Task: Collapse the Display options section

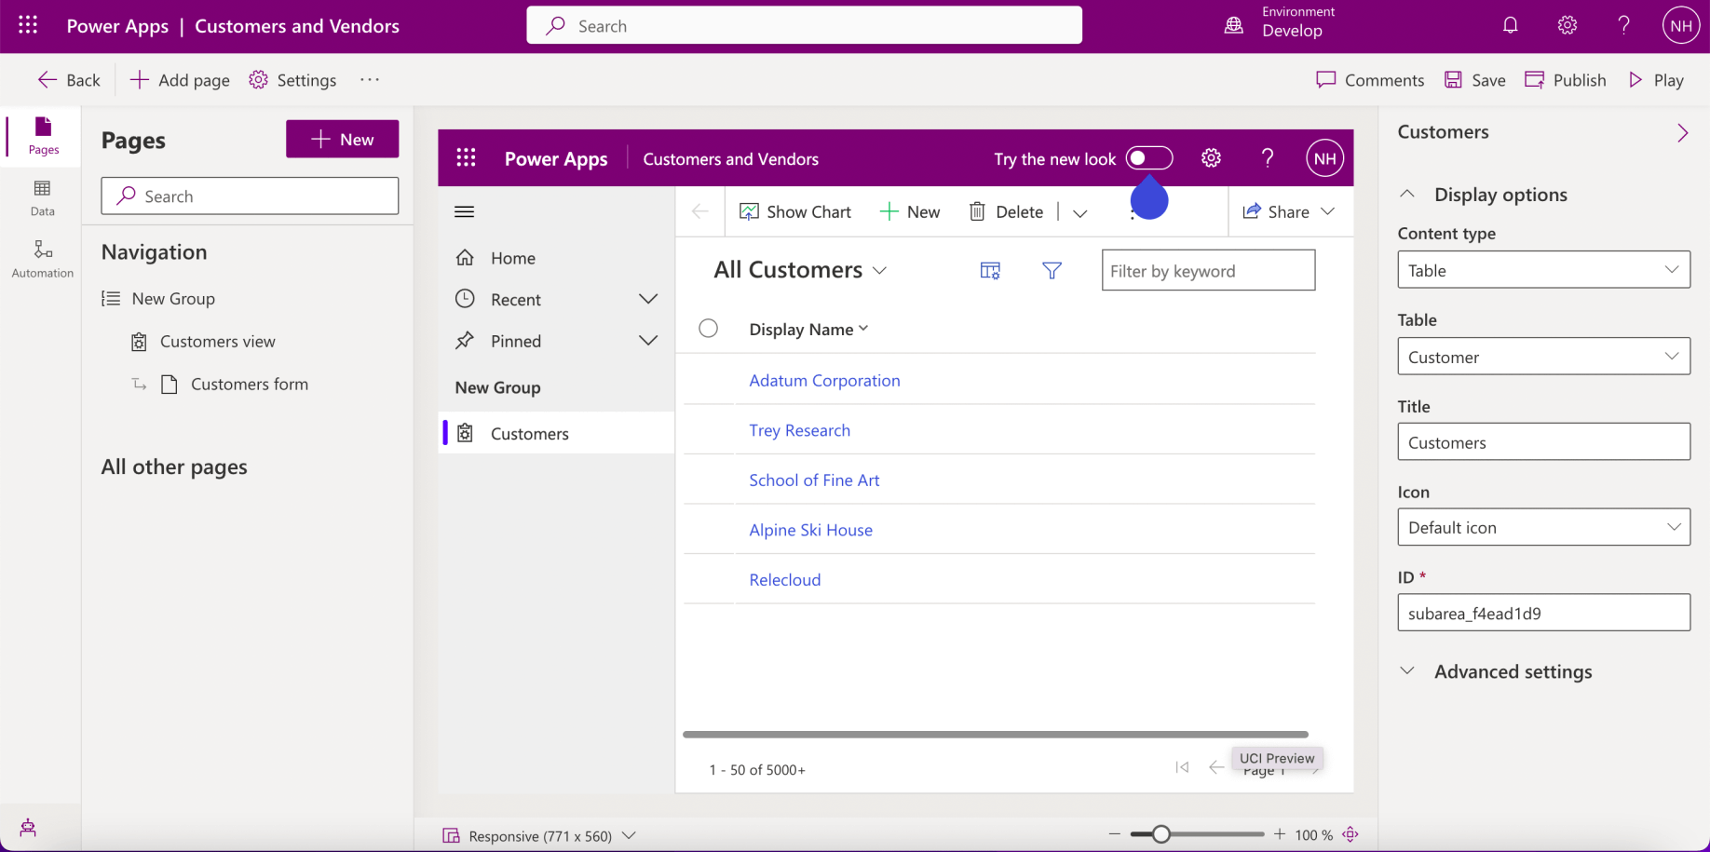Action: (1407, 195)
